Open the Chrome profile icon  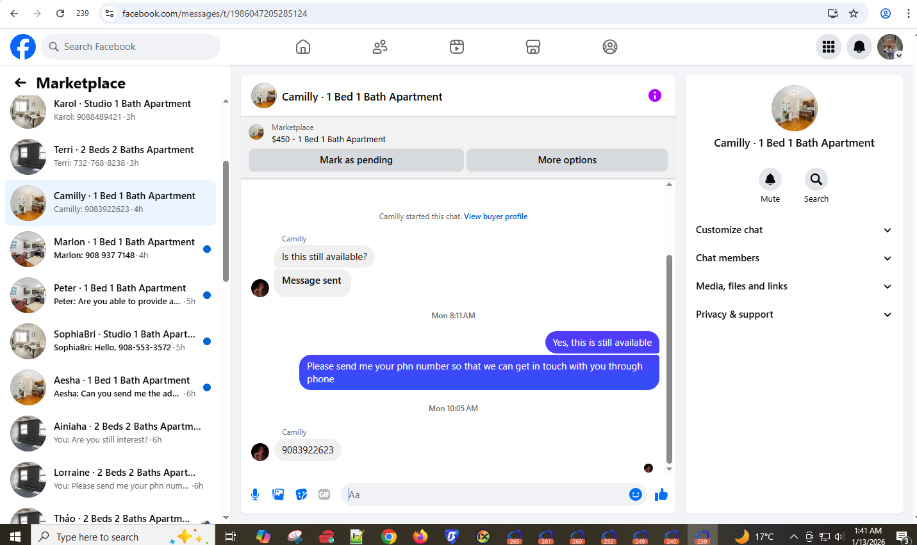point(886,13)
